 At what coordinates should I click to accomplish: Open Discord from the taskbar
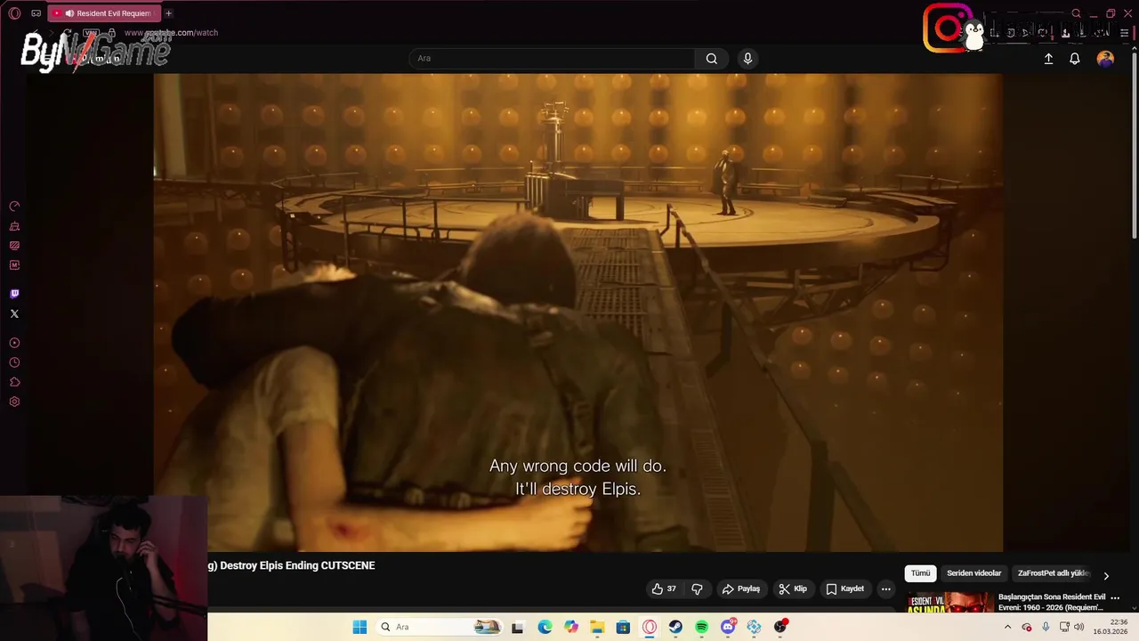(728, 627)
